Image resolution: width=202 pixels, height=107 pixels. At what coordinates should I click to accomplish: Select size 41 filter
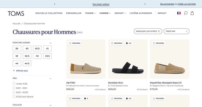(47, 48)
